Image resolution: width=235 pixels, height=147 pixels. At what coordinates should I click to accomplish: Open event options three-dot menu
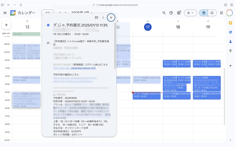pyautogui.click(x=103, y=17)
